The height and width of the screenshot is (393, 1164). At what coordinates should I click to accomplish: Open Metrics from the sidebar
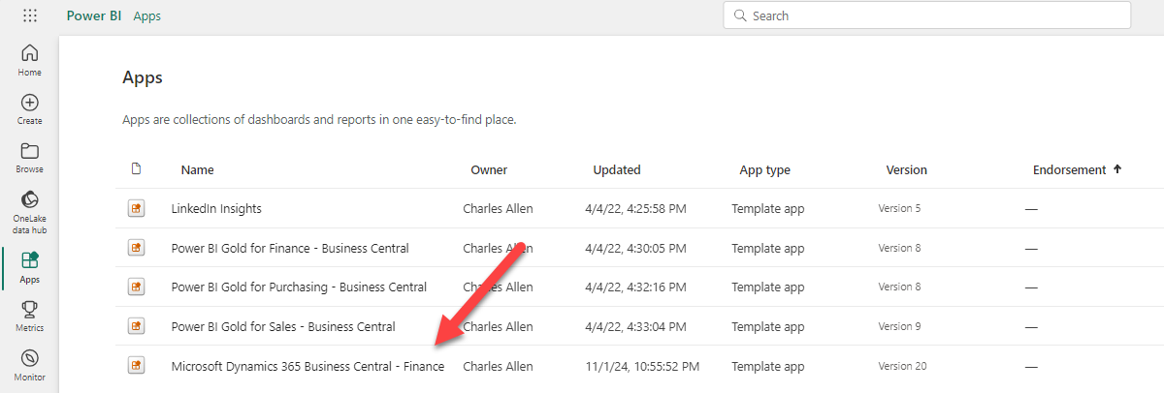click(x=30, y=316)
